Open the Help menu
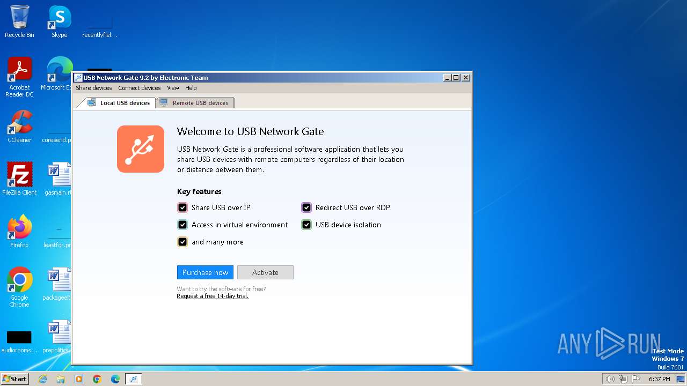The width and height of the screenshot is (687, 386). coord(191,88)
